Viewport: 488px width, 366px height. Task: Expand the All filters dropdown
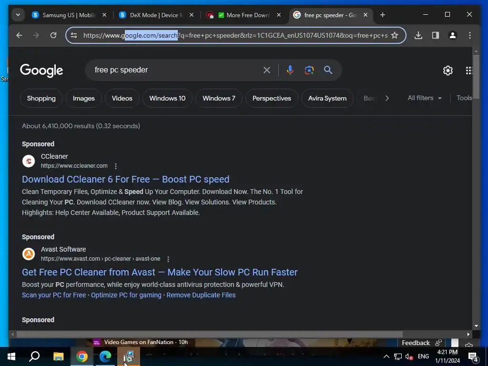click(425, 98)
